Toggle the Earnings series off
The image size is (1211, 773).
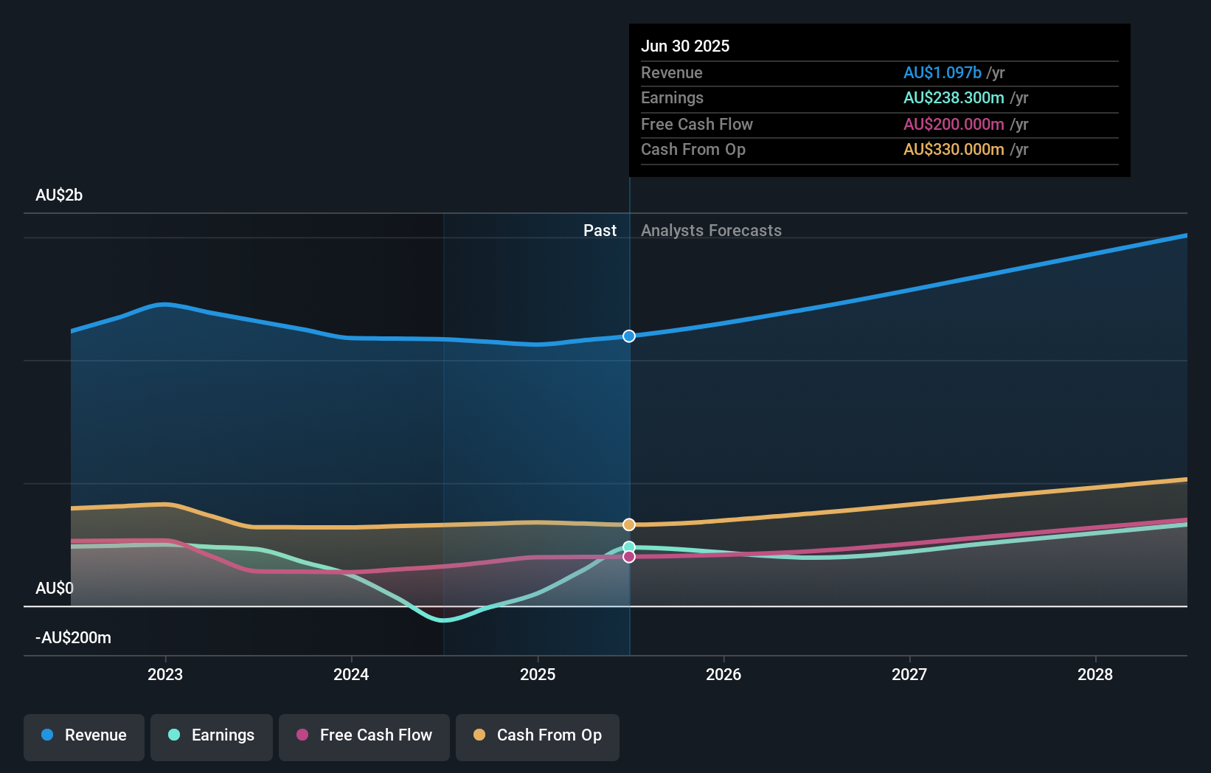[212, 737]
